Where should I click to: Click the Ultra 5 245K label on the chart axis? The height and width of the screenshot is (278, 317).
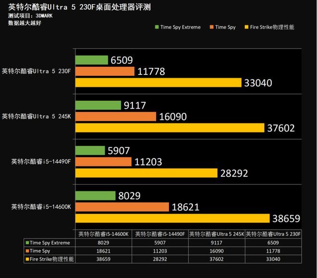(37, 116)
